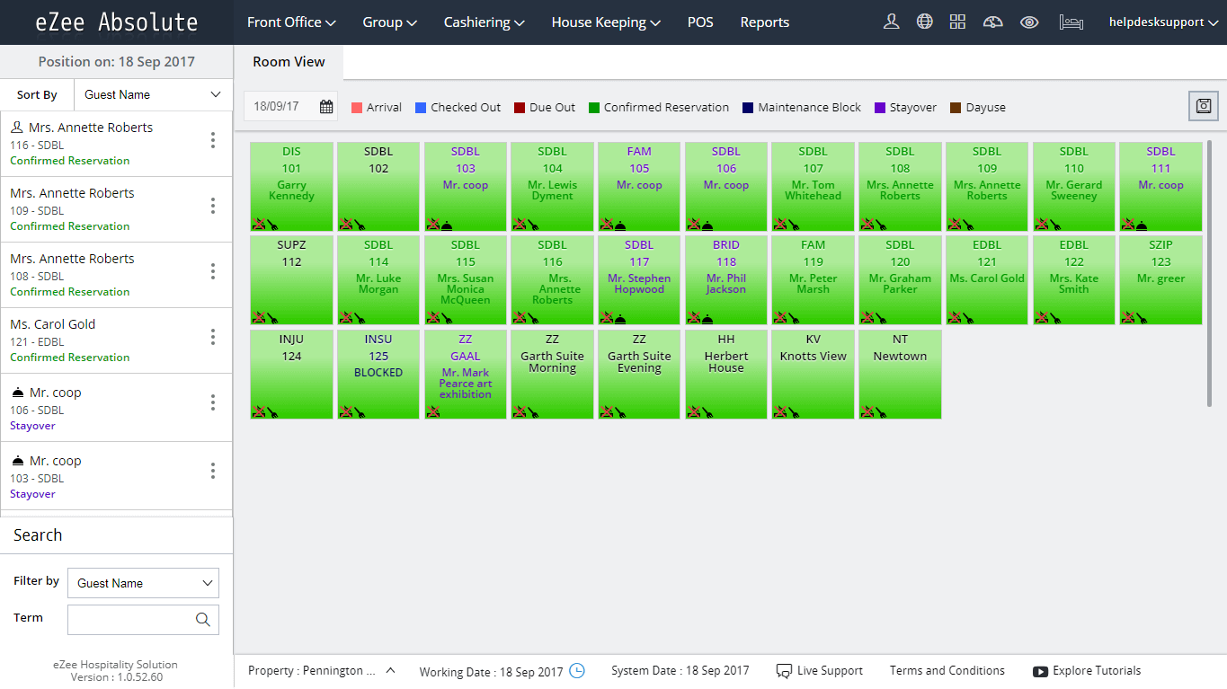1227x689 pixels.
Task: Open three-dot menu for Mrs. Annette Roberts 116
Action: pos(212,140)
